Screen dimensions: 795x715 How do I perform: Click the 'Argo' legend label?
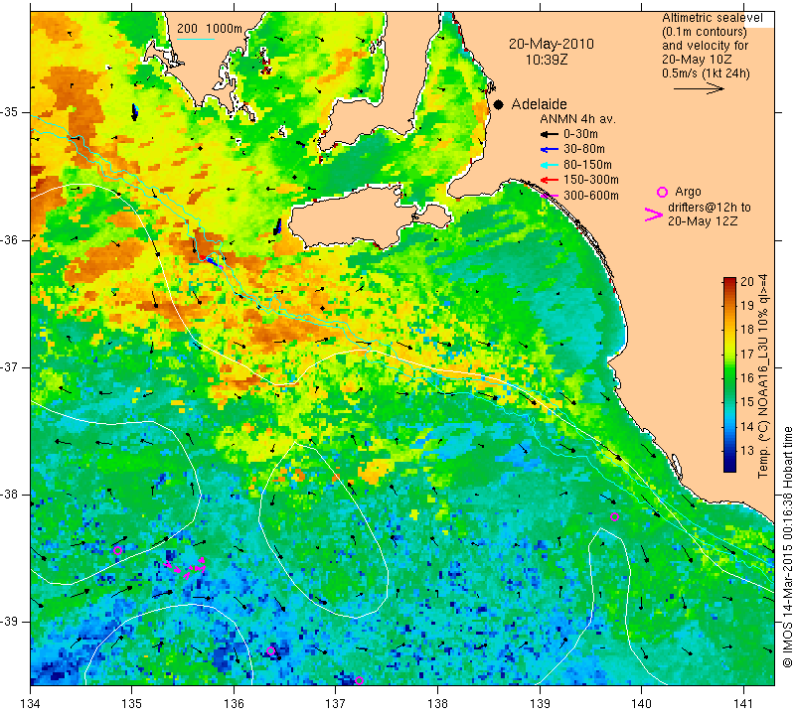(x=688, y=192)
